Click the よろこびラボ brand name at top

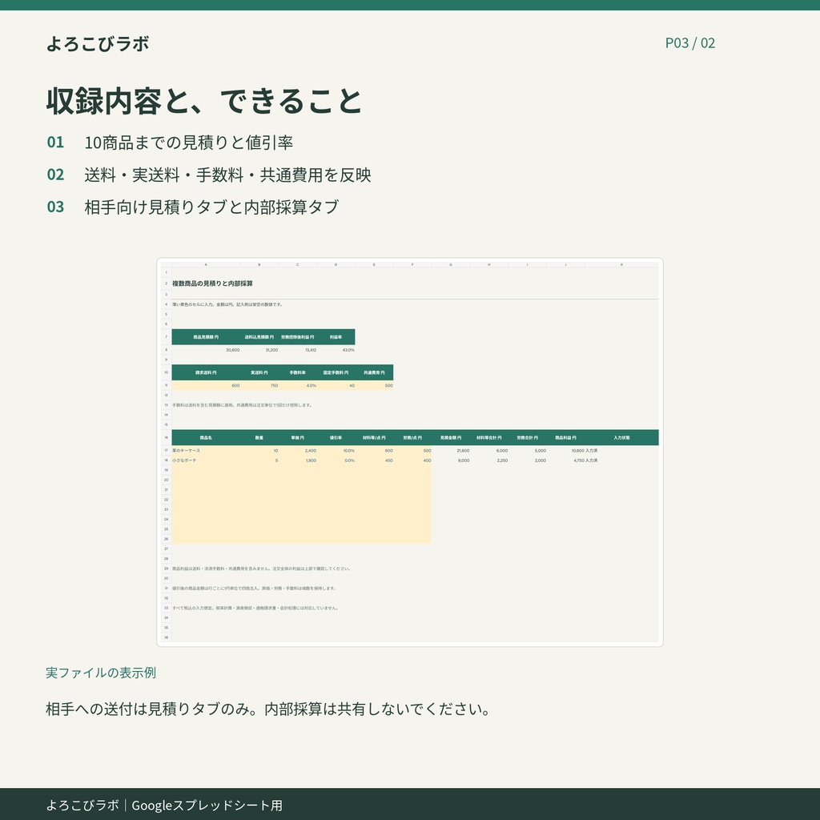(98, 43)
